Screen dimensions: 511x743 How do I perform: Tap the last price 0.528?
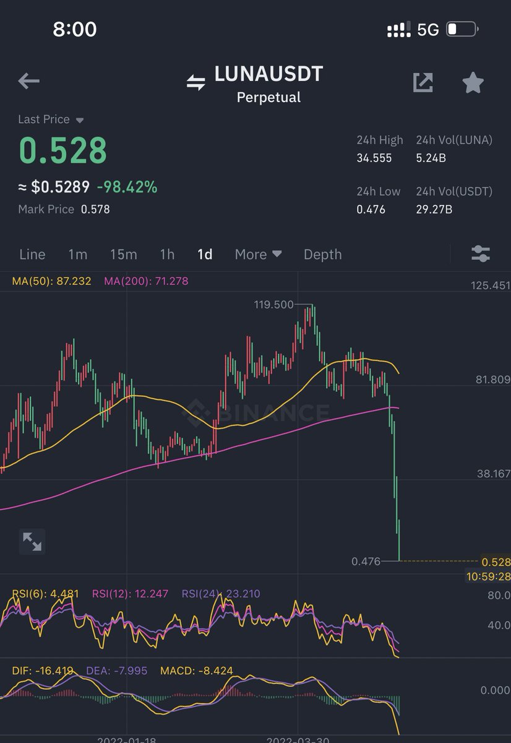click(x=62, y=150)
